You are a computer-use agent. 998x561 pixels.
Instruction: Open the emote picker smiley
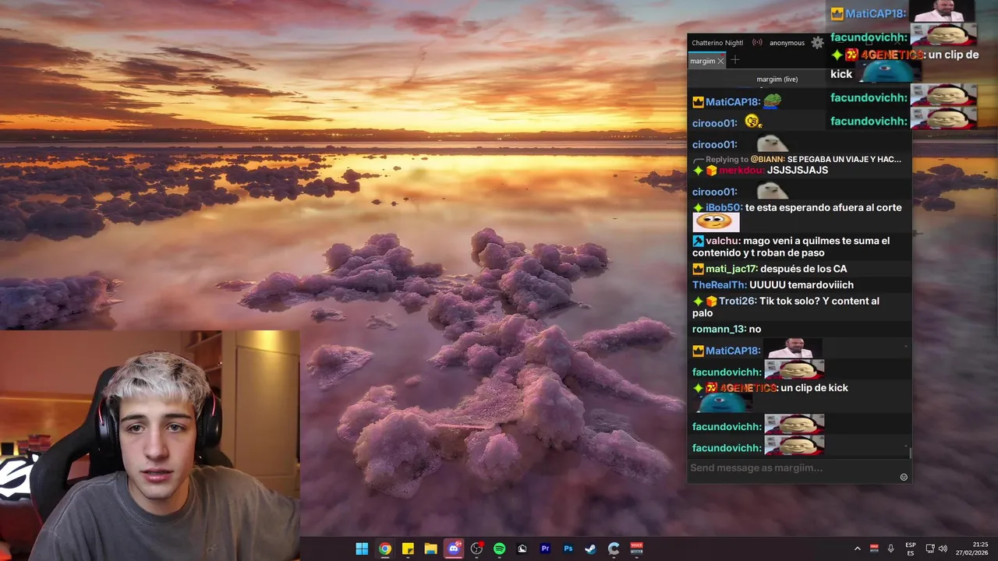pos(904,477)
